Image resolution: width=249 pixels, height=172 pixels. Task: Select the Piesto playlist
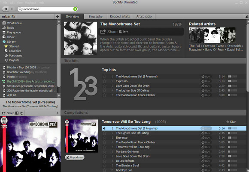pos(11,77)
